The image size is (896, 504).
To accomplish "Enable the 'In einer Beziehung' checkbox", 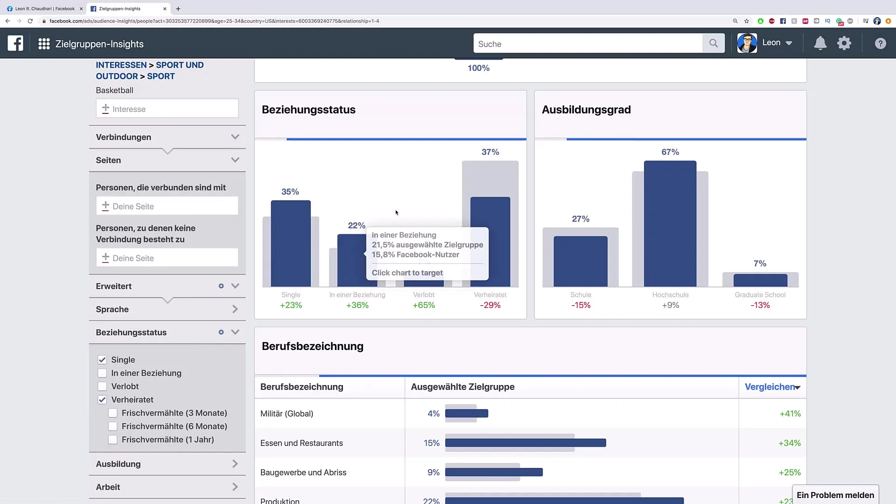I will (102, 373).
